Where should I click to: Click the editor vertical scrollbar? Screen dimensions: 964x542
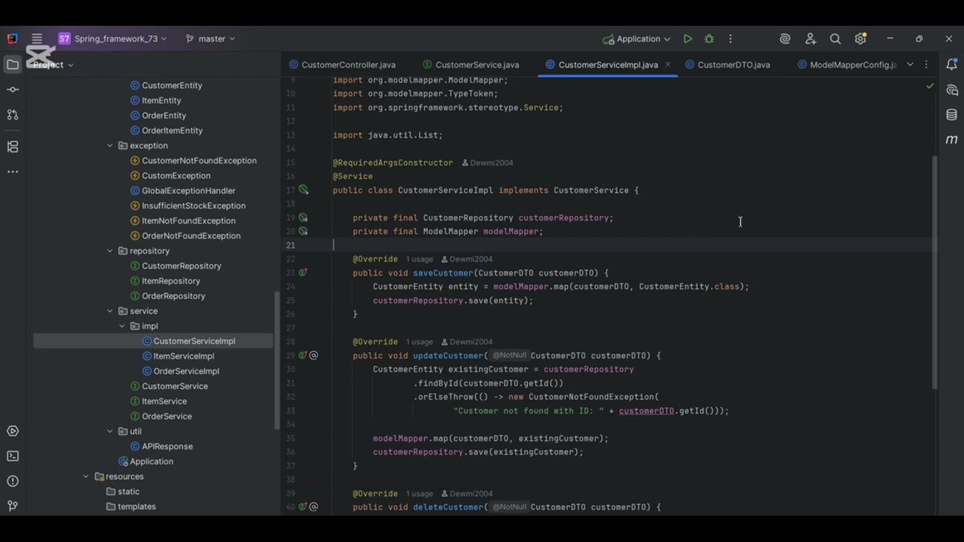[936, 273]
